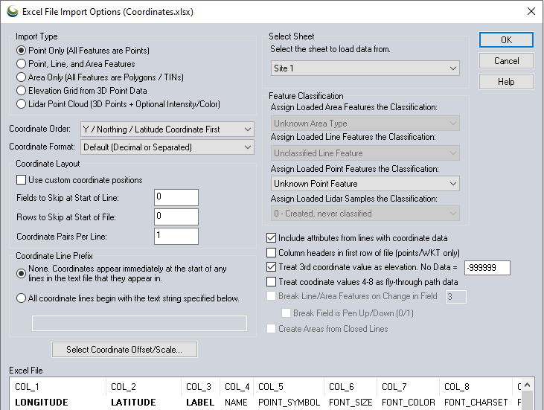Screen dimensions: 544x410
Task: Click the Global Mapper title bar icon
Action: click(x=12, y=11)
